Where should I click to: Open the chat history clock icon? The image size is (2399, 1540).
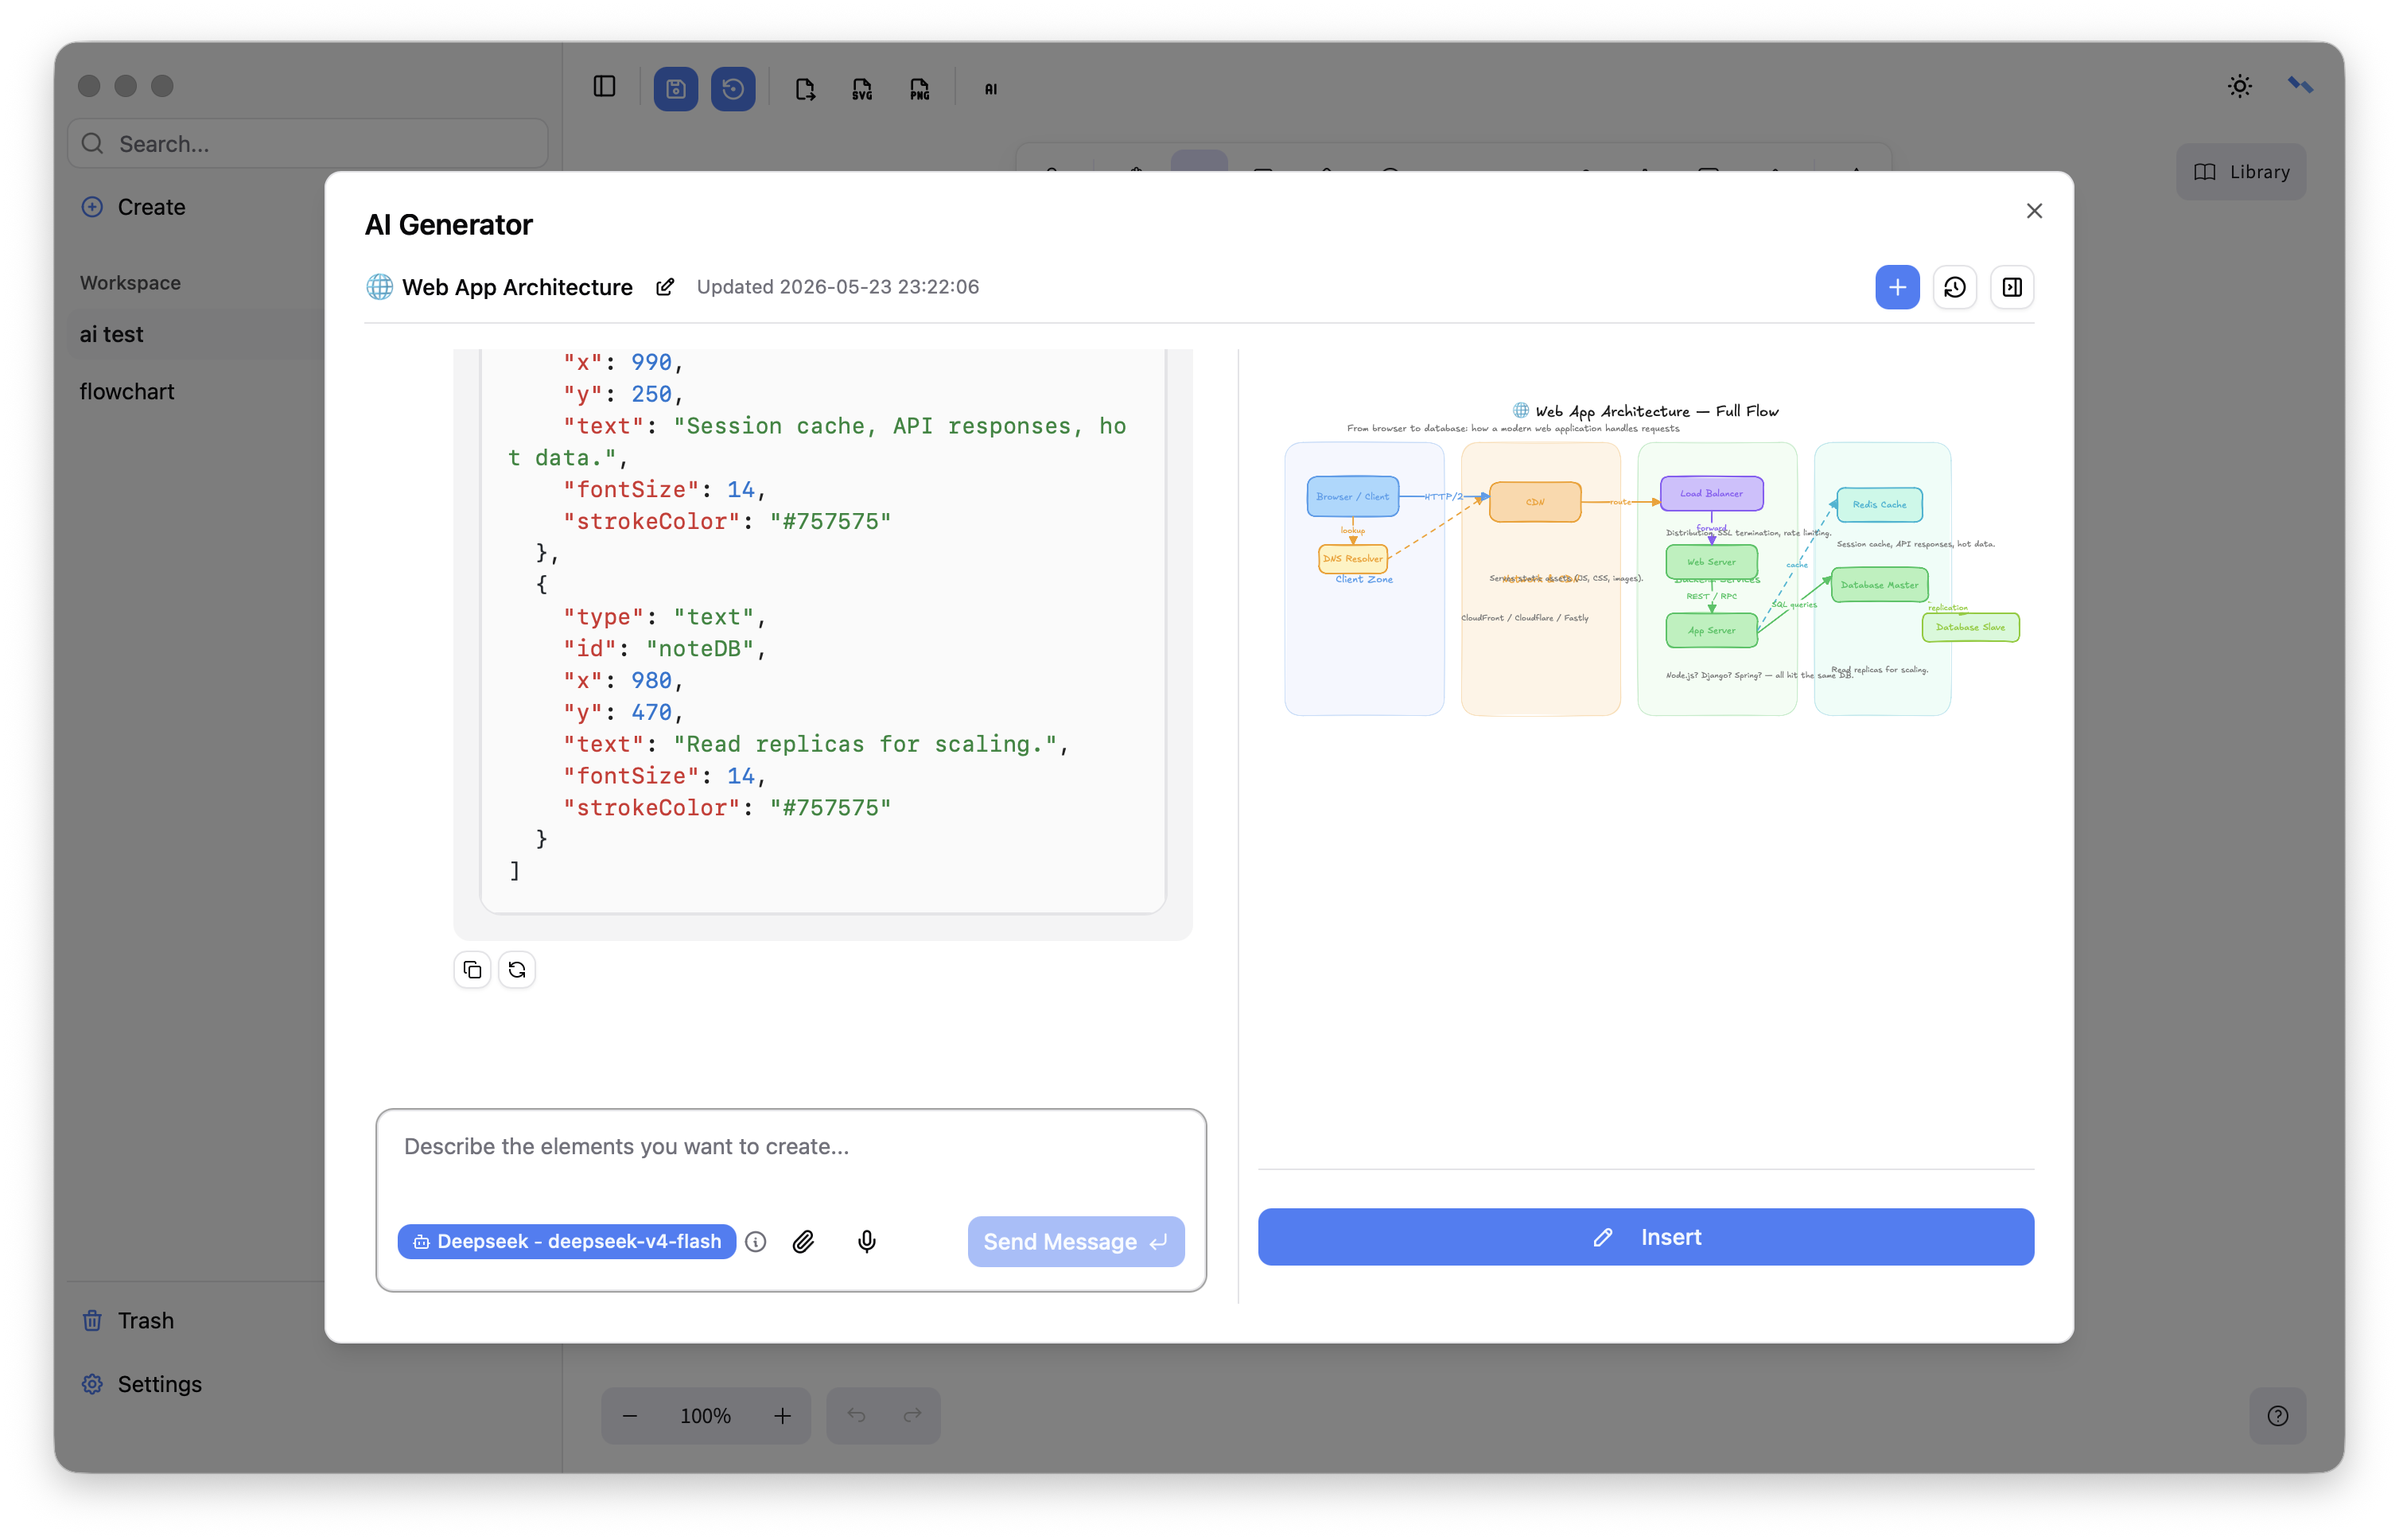pyautogui.click(x=1954, y=287)
